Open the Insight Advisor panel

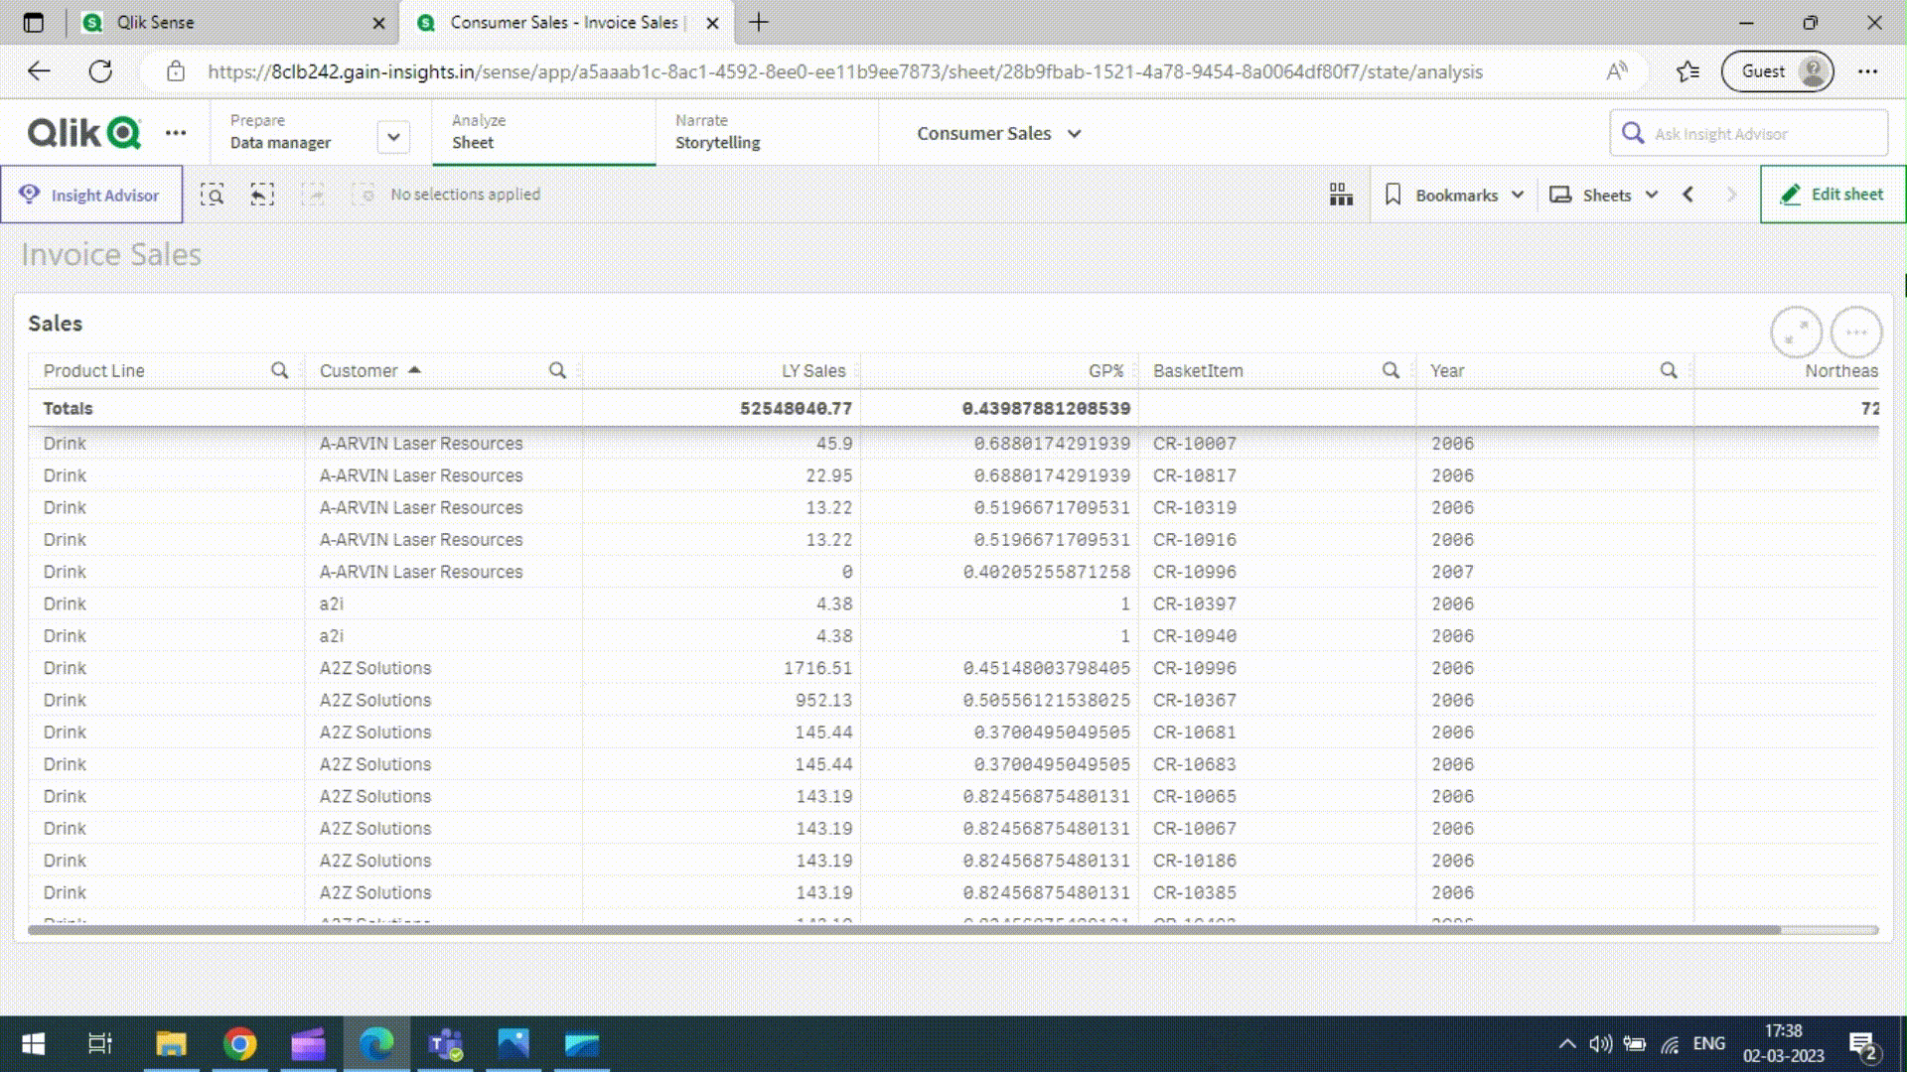(91, 195)
